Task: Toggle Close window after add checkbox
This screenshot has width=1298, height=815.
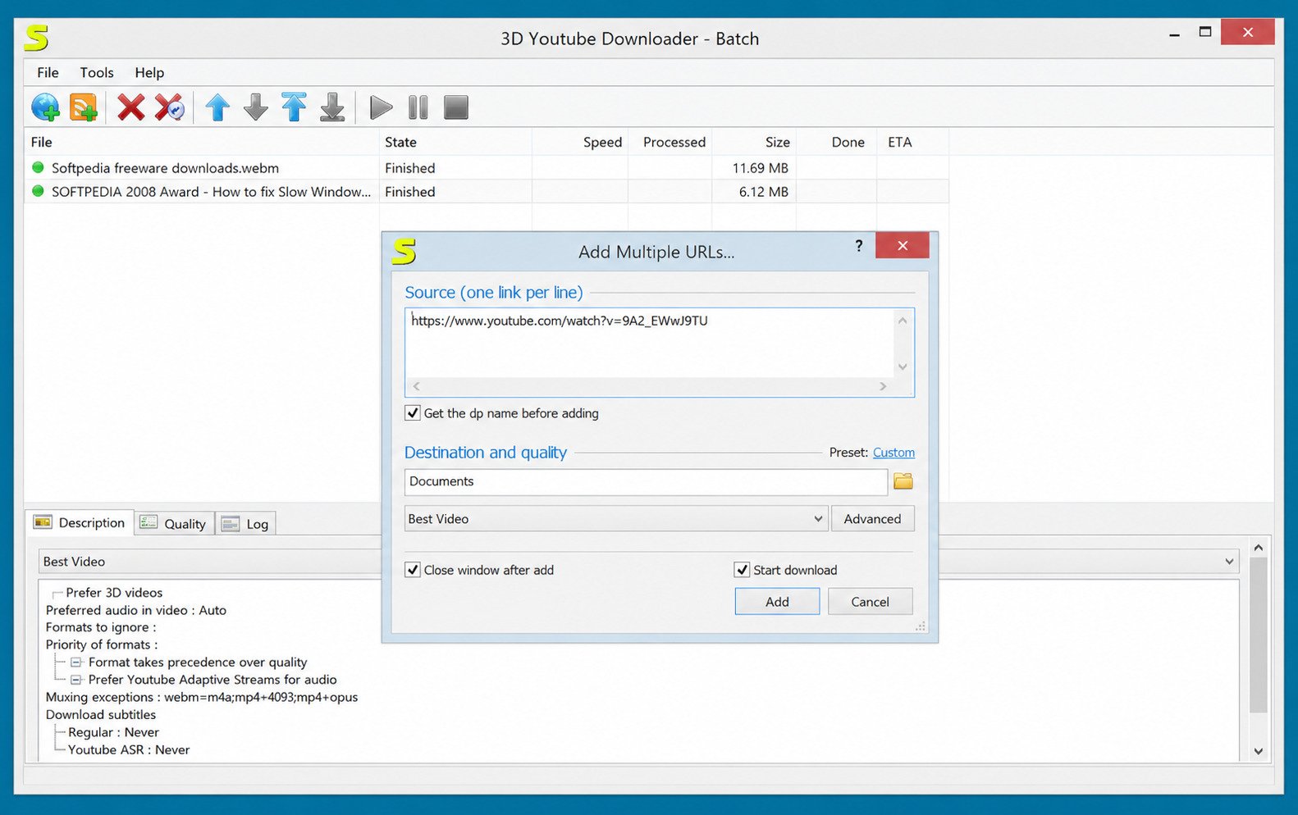Action: pos(413,570)
